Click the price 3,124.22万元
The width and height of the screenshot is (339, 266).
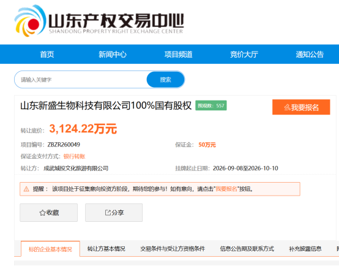[x=83, y=129]
